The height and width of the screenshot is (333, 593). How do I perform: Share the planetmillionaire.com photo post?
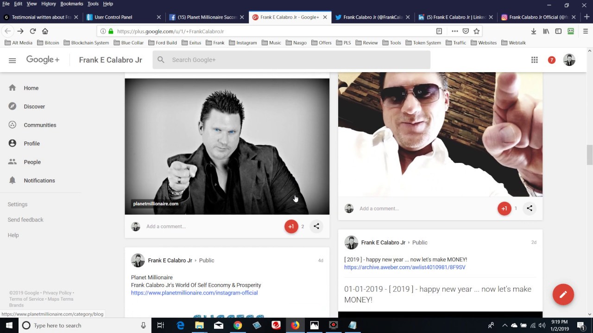click(x=316, y=226)
